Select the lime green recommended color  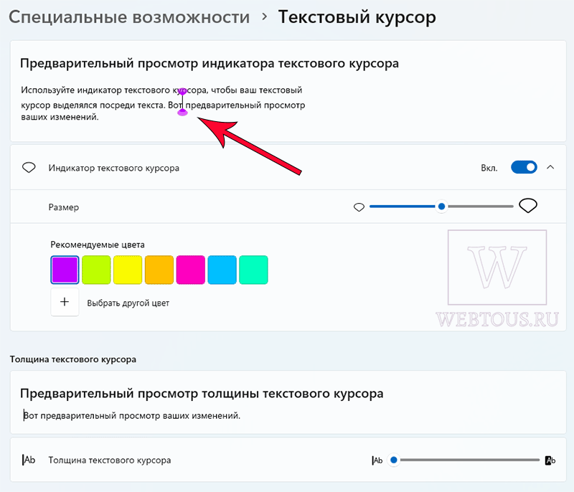[x=96, y=270]
